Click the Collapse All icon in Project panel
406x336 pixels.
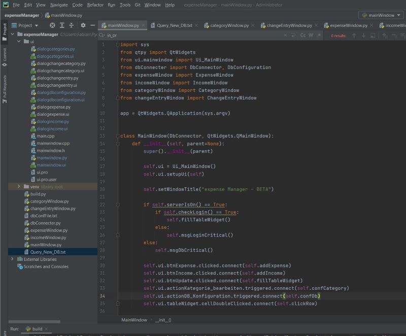[x=72, y=25]
